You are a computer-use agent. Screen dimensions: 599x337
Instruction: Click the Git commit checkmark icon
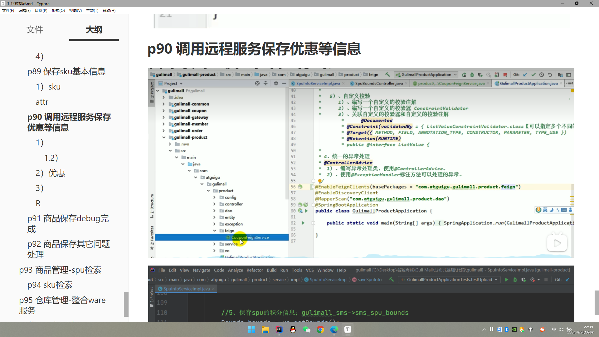pyautogui.click(x=533, y=75)
